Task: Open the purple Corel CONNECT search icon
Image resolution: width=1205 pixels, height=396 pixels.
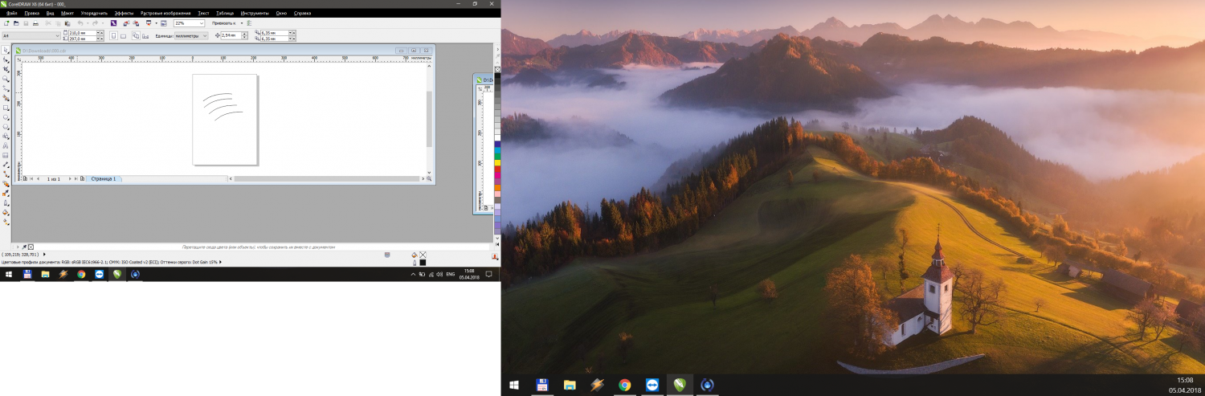Action: (113, 23)
